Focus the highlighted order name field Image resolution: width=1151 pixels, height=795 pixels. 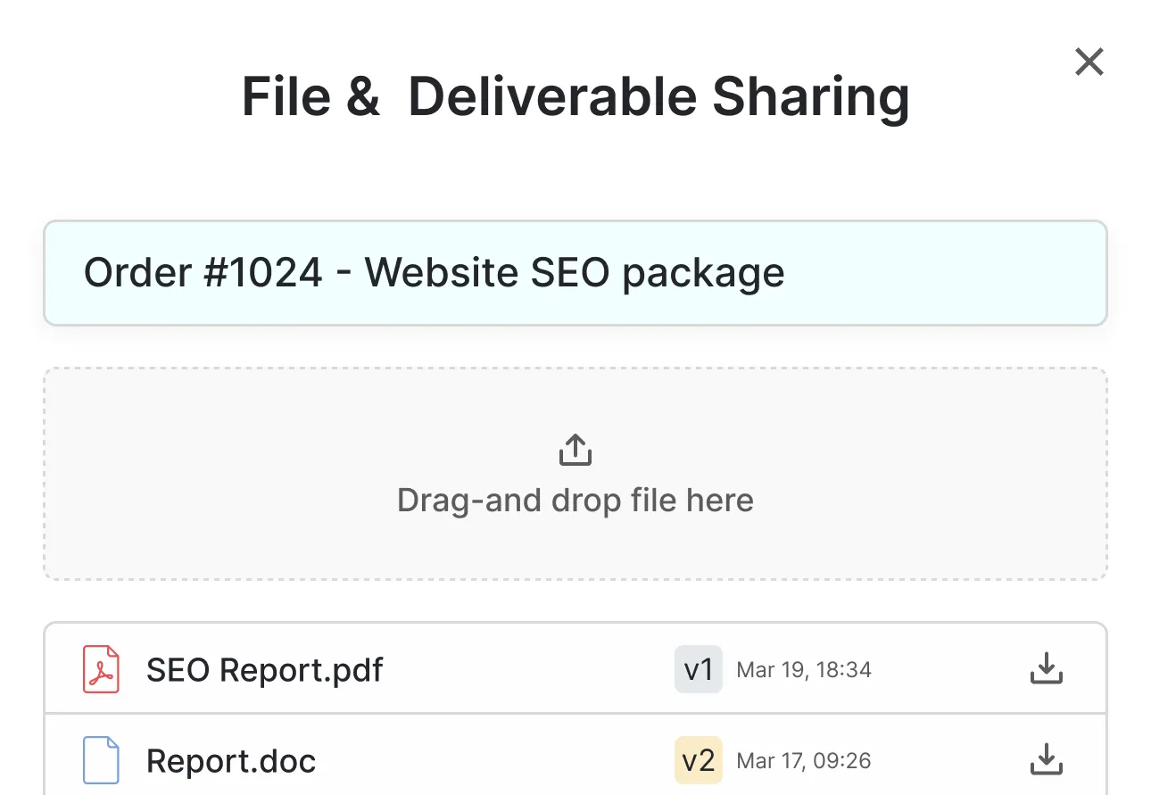(x=575, y=273)
